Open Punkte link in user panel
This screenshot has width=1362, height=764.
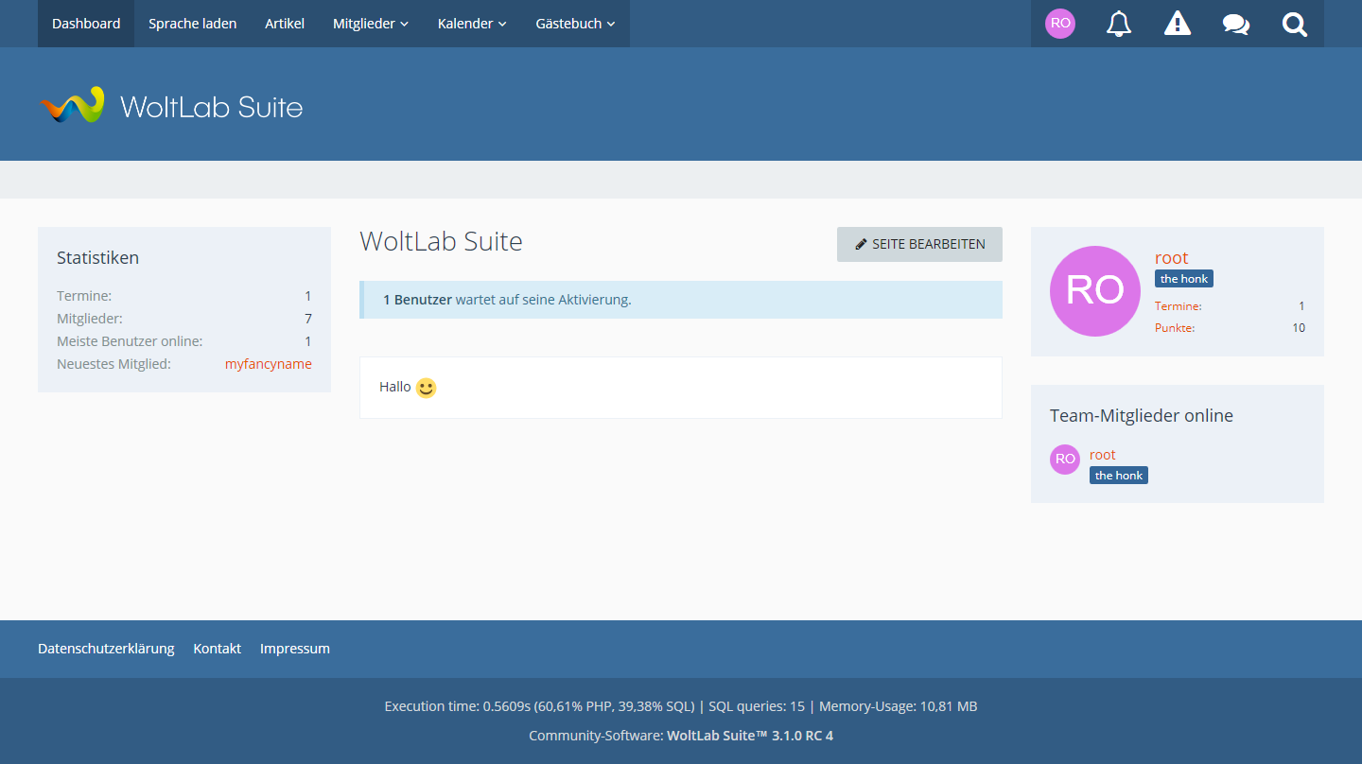coord(1175,328)
